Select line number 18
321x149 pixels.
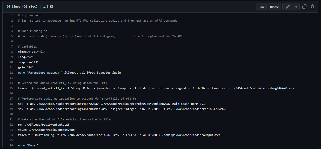(11, 104)
